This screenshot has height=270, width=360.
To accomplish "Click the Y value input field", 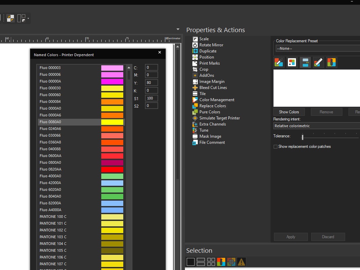I will click(x=151, y=83).
